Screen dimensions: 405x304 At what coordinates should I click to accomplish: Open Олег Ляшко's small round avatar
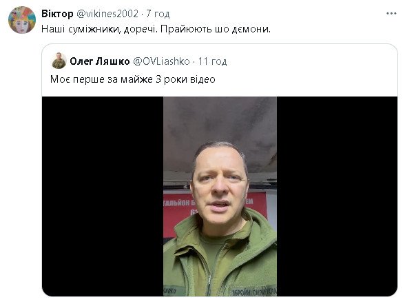coord(59,61)
